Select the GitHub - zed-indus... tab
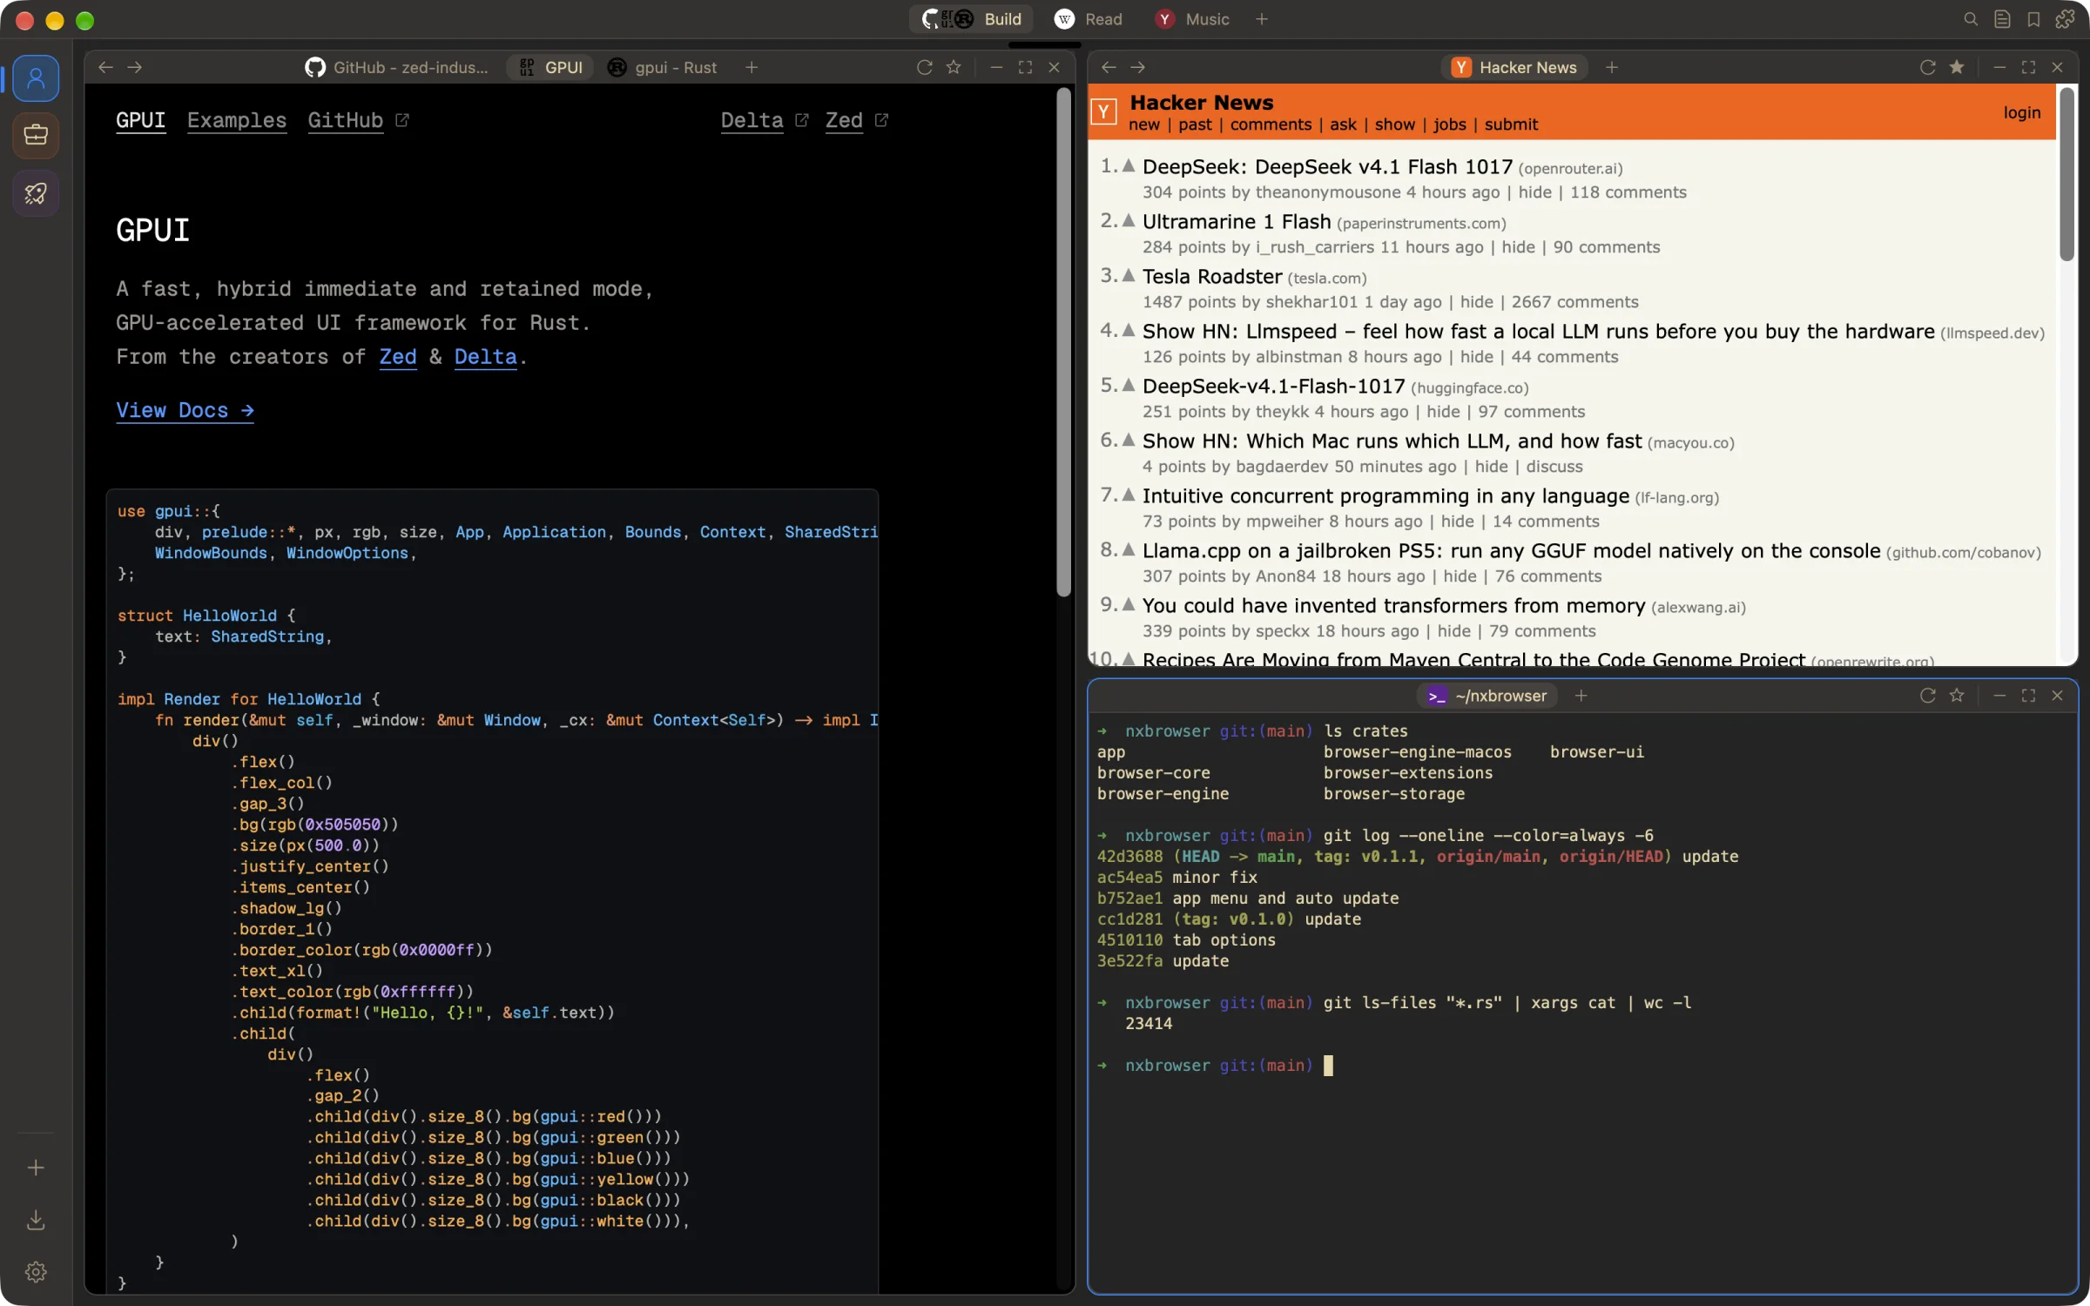Screen dimensions: 2090x1306 click(397, 67)
